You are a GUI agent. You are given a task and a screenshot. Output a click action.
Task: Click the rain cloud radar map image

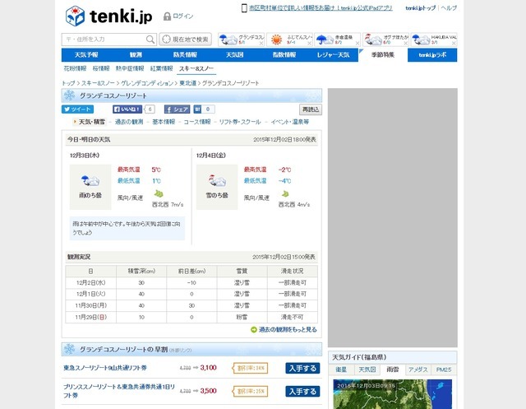click(x=393, y=394)
